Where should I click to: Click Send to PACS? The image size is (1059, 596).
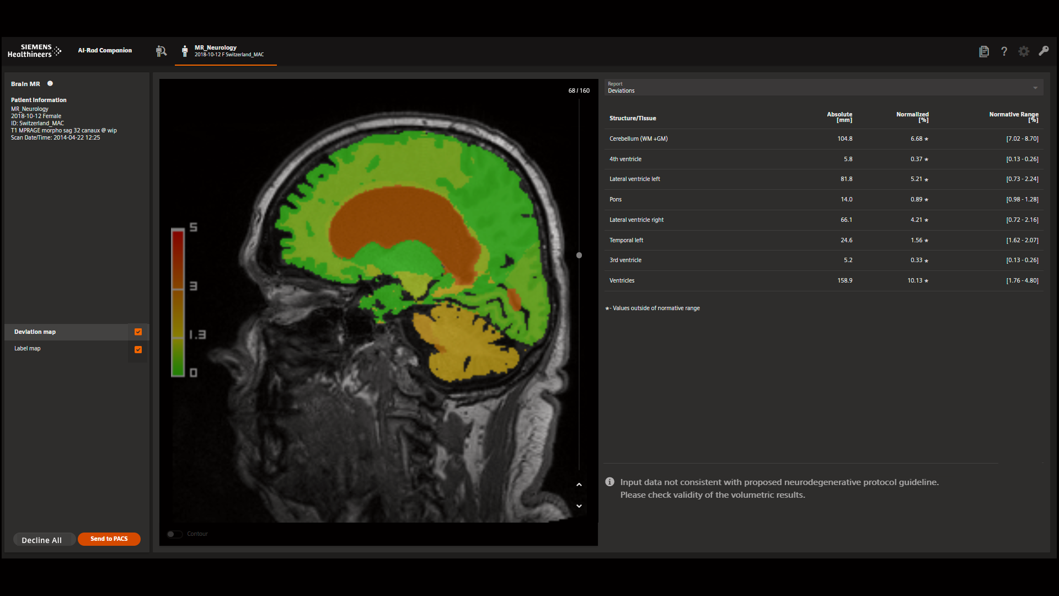(109, 539)
